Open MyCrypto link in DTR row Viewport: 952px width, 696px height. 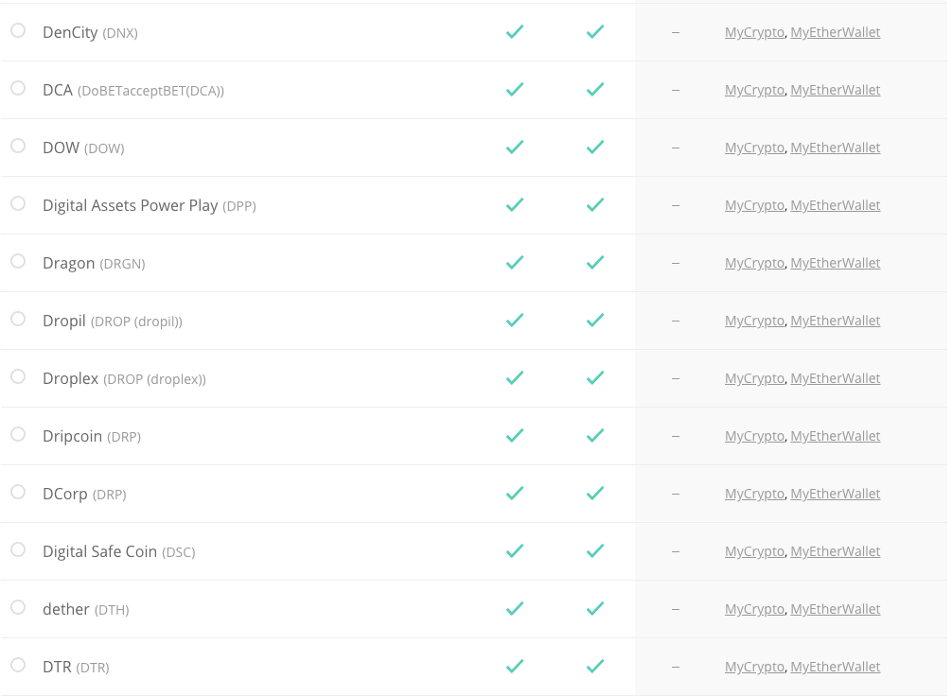[x=754, y=667]
